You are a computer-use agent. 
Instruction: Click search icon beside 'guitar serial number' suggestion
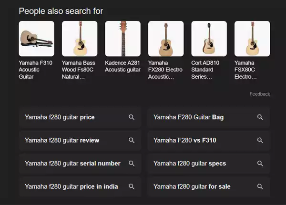tap(132, 164)
